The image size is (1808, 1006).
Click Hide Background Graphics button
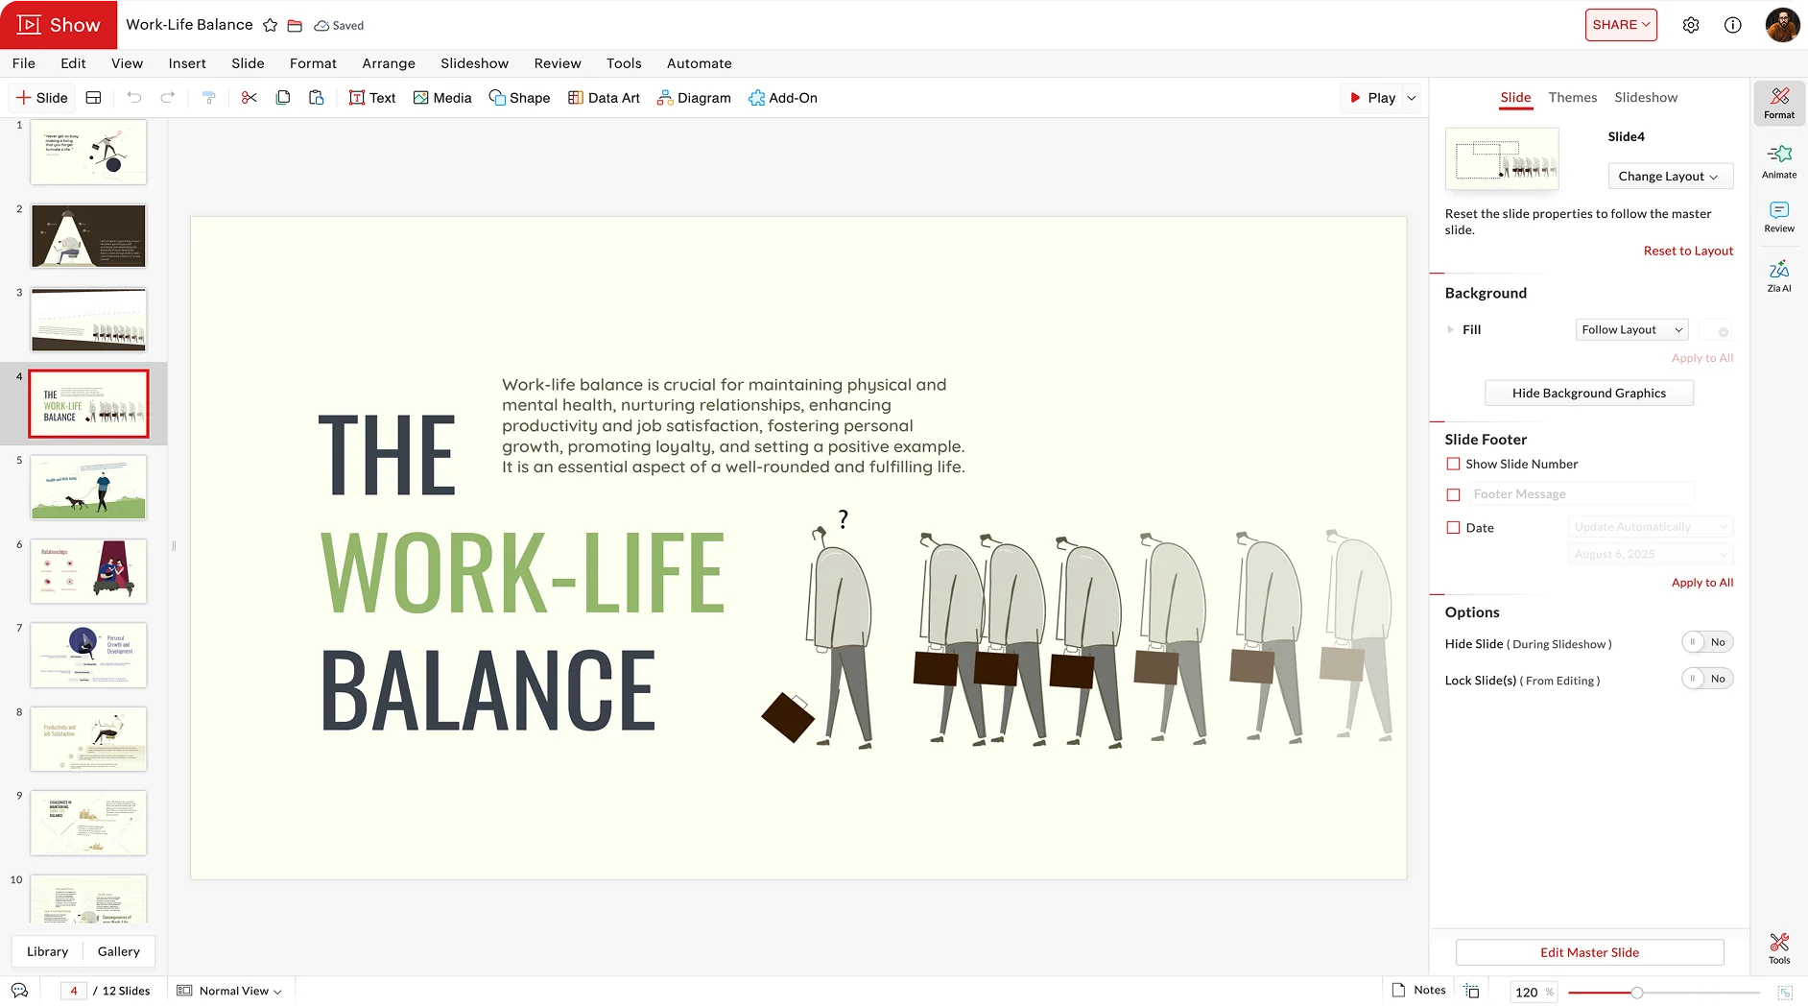point(1588,394)
